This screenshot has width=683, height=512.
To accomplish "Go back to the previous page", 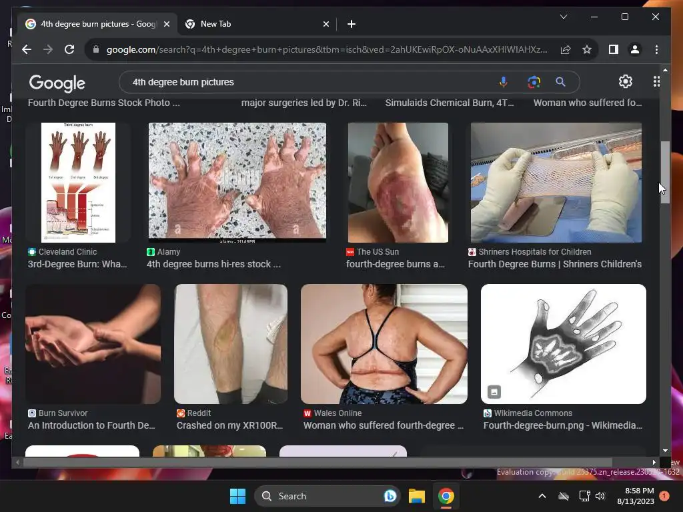I will pos(27,49).
